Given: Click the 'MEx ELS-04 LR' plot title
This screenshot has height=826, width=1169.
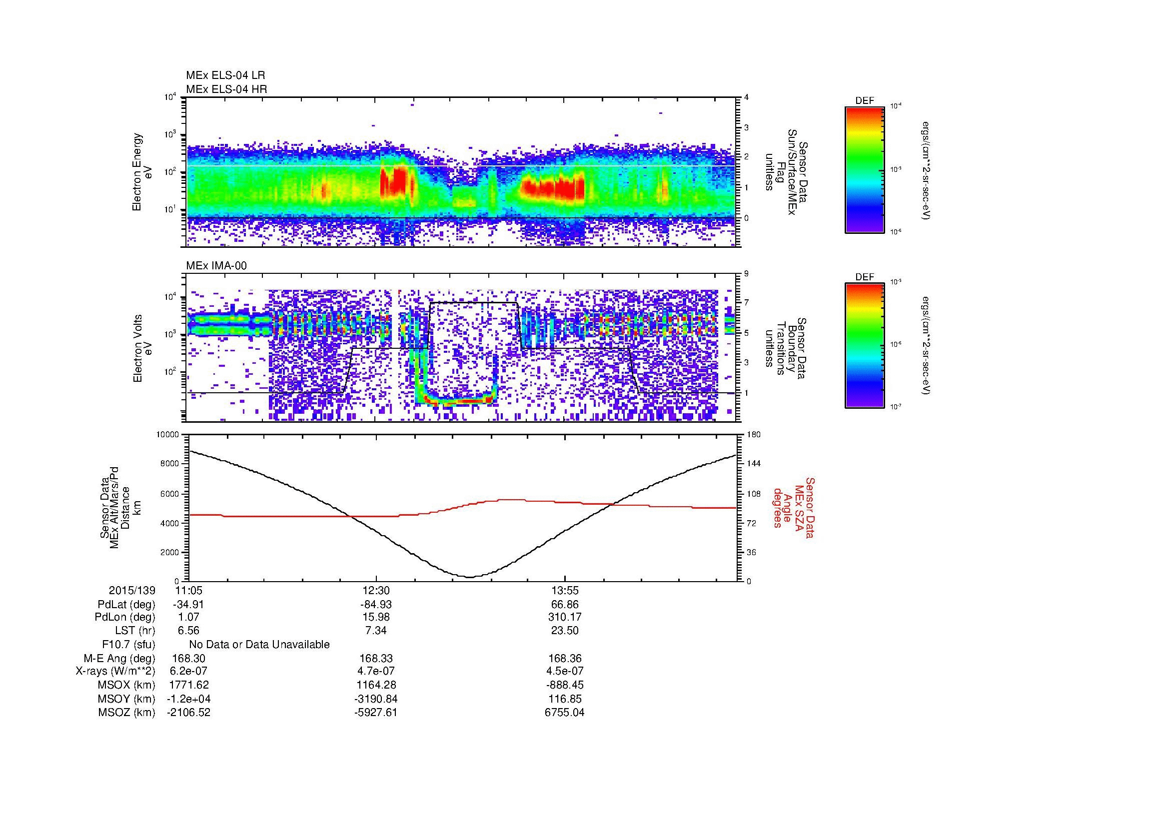Looking at the screenshot, I should click(x=225, y=75).
